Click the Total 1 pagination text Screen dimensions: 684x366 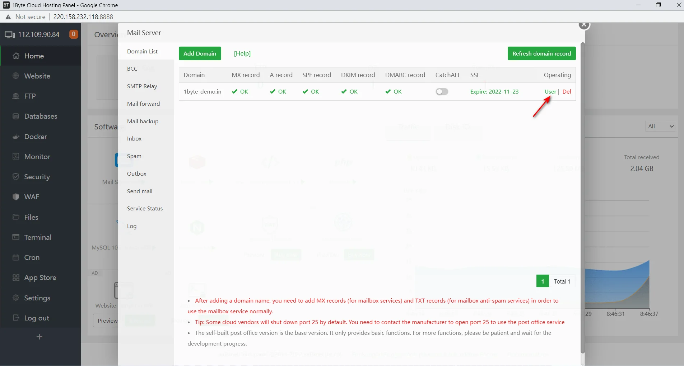pyautogui.click(x=562, y=281)
